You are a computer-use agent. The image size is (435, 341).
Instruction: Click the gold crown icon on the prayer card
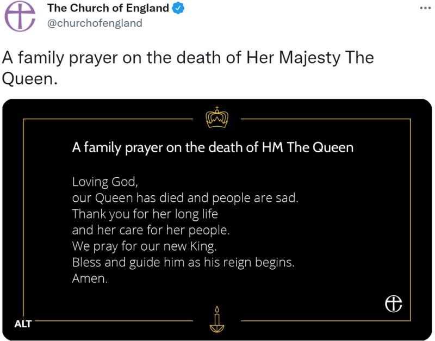(217, 117)
